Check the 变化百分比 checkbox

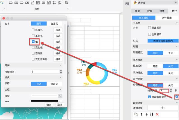(33, 59)
